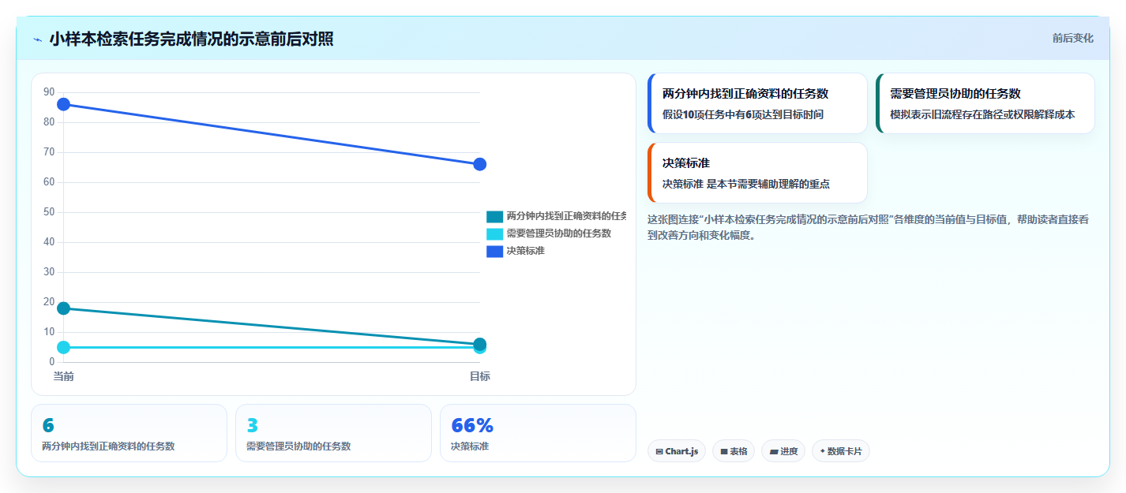Click the 前后变化 label in header

(1072, 38)
